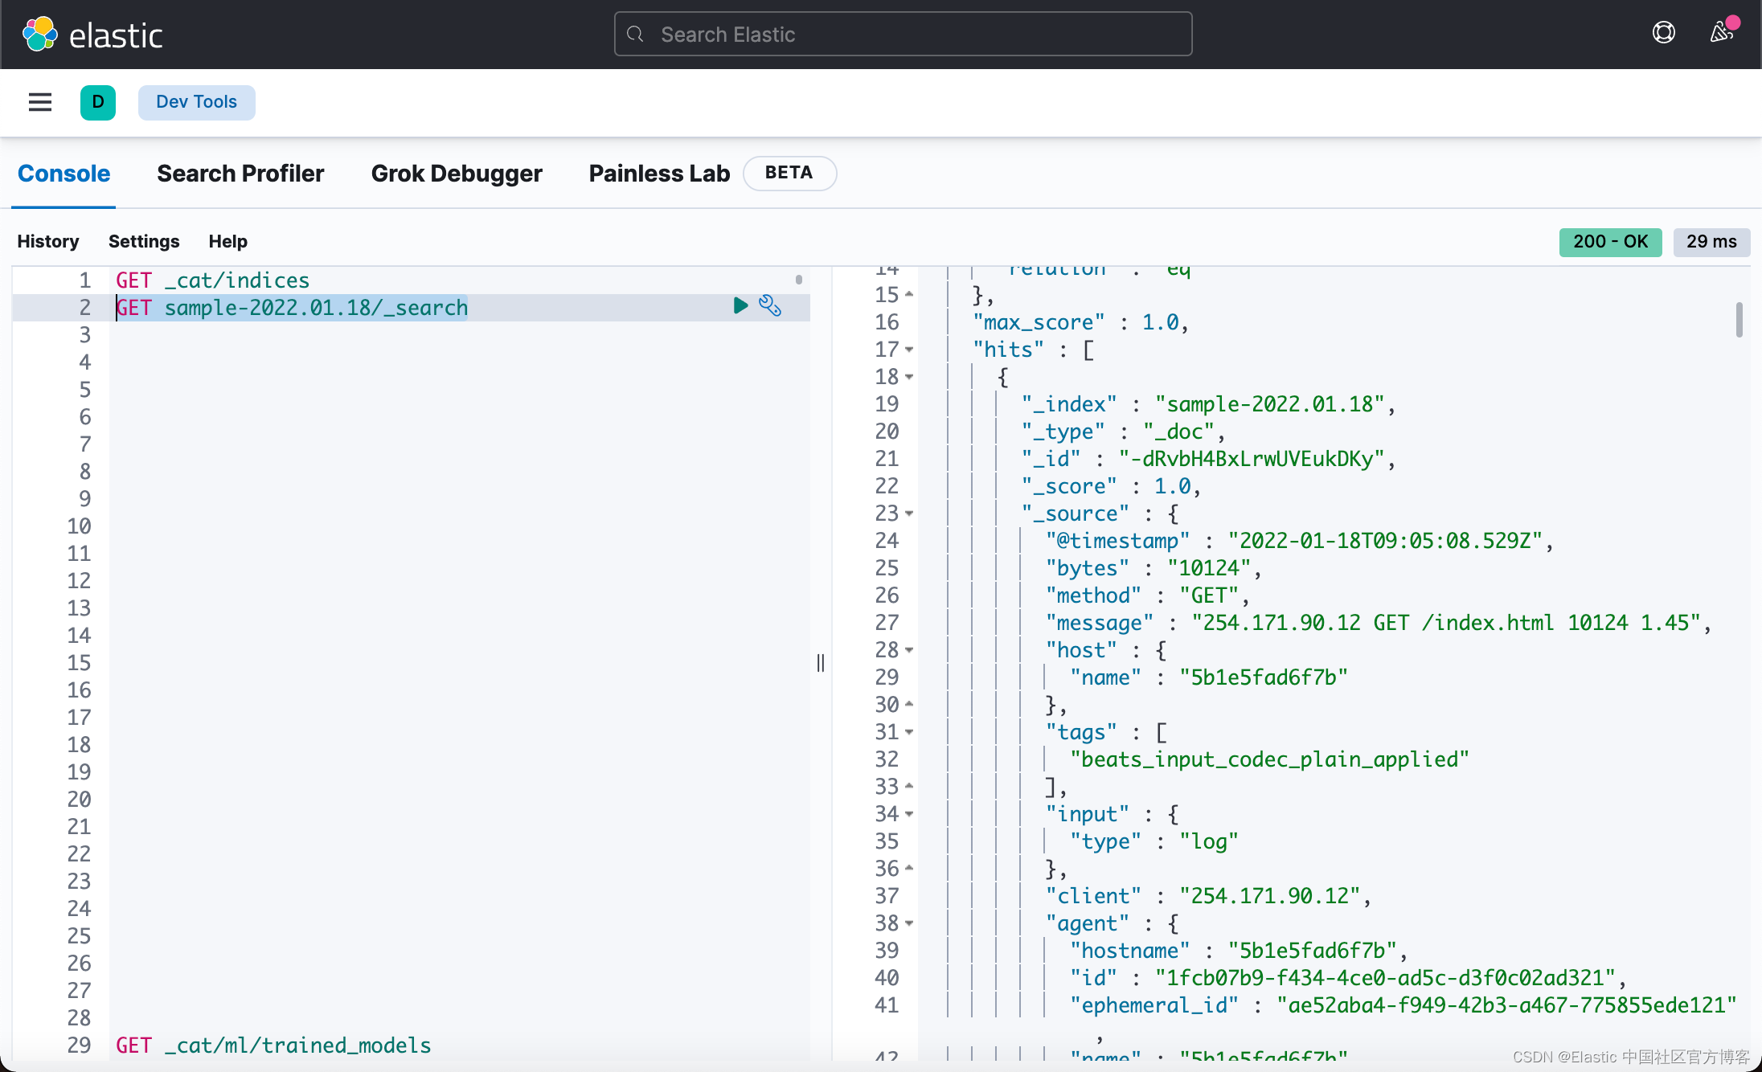The width and height of the screenshot is (1762, 1072).
Task: Click the "_doc" type value
Action: [1178, 432]
